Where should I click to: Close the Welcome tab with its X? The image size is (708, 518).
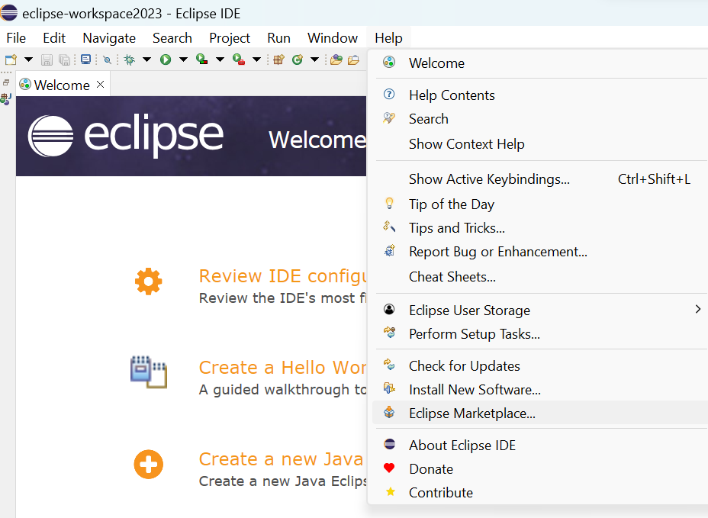(100, 85)
